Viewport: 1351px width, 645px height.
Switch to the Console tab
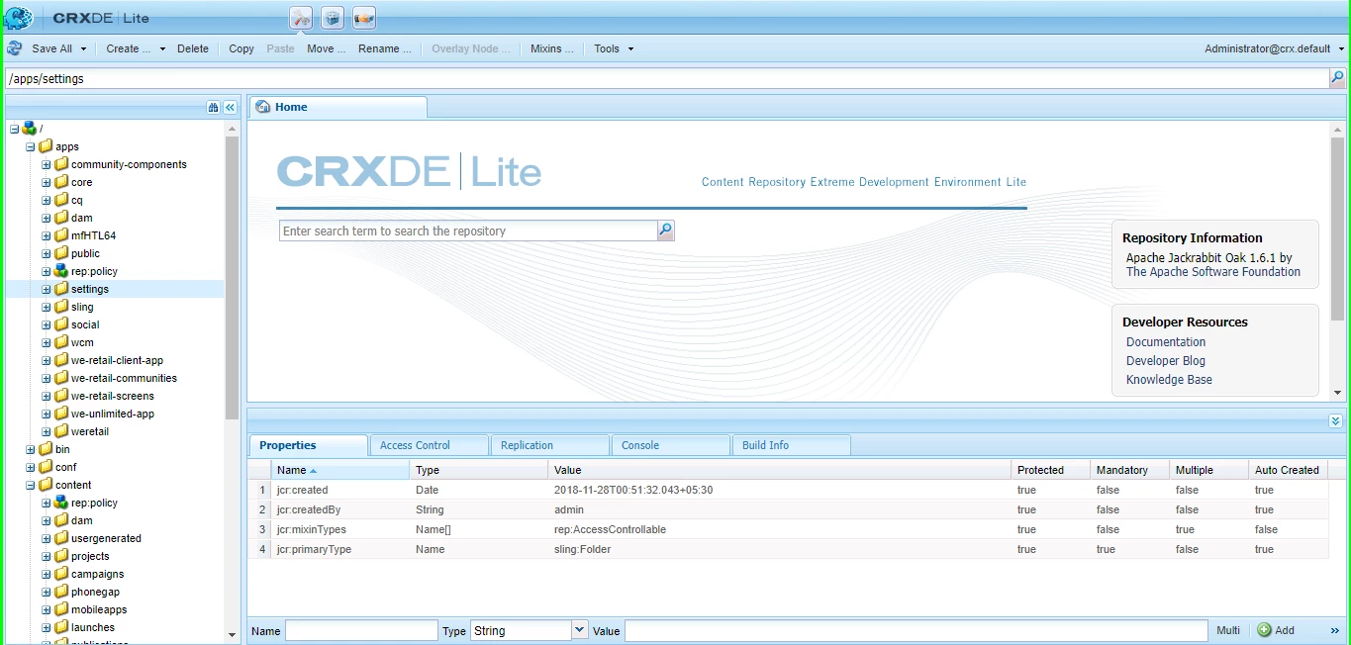(x=670, y=445)
